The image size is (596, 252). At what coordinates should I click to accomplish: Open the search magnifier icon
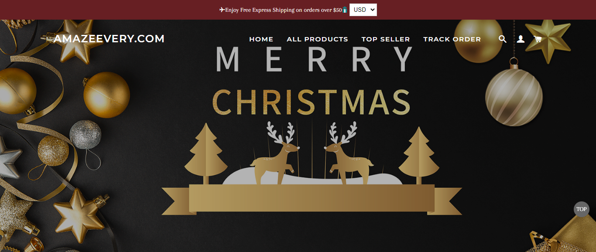click(503, 39)
